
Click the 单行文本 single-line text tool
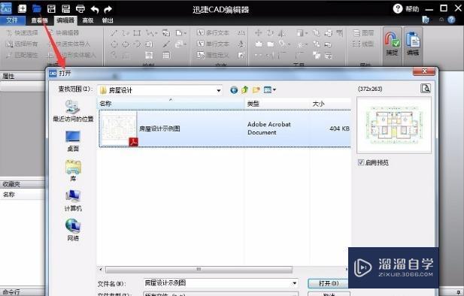tap(213, 44)
